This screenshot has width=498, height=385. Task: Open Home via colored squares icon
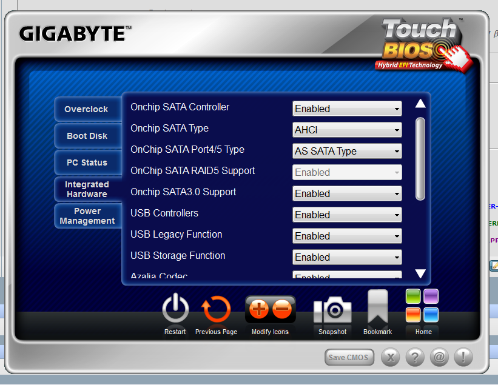tap(422, 306)
